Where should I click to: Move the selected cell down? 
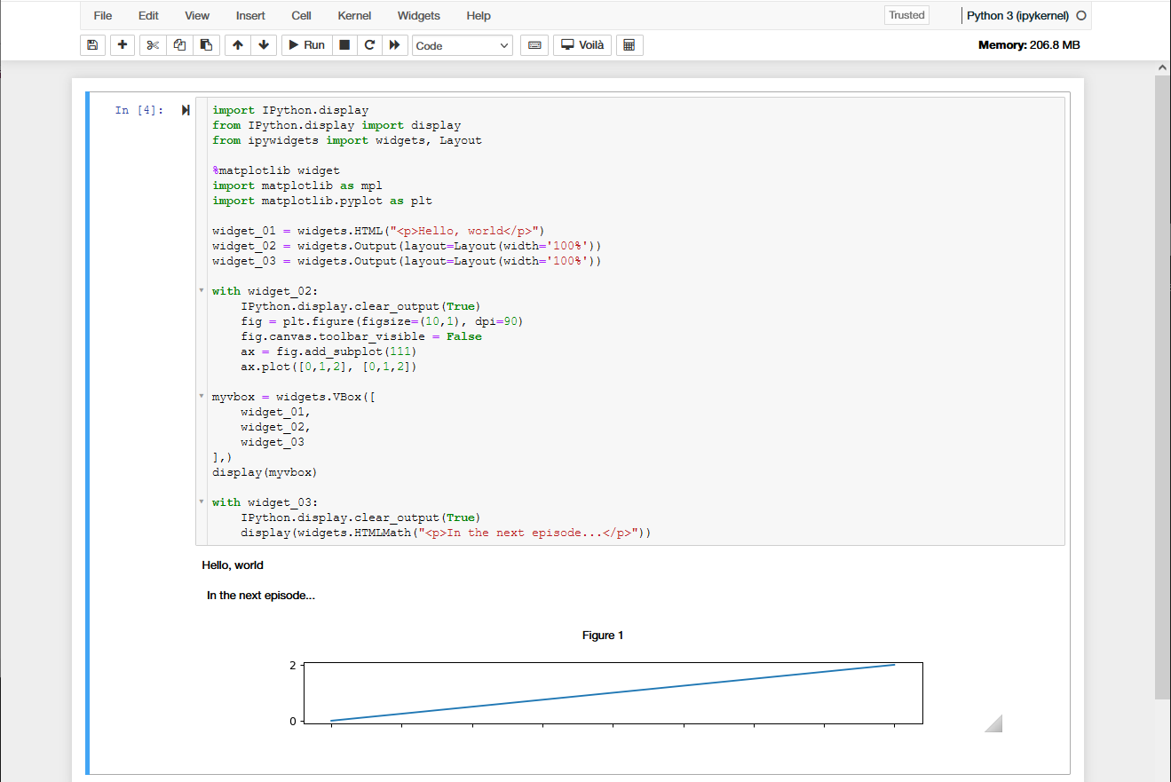(264, 44)
